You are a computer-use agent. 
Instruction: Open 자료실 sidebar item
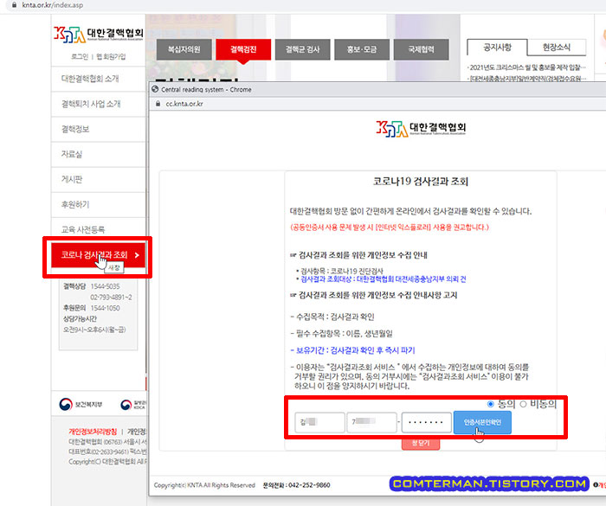pyautogui.click(x=98, y=154)
